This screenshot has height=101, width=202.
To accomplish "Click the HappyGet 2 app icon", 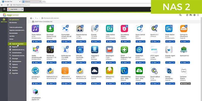I will click(x=94, y=49).
